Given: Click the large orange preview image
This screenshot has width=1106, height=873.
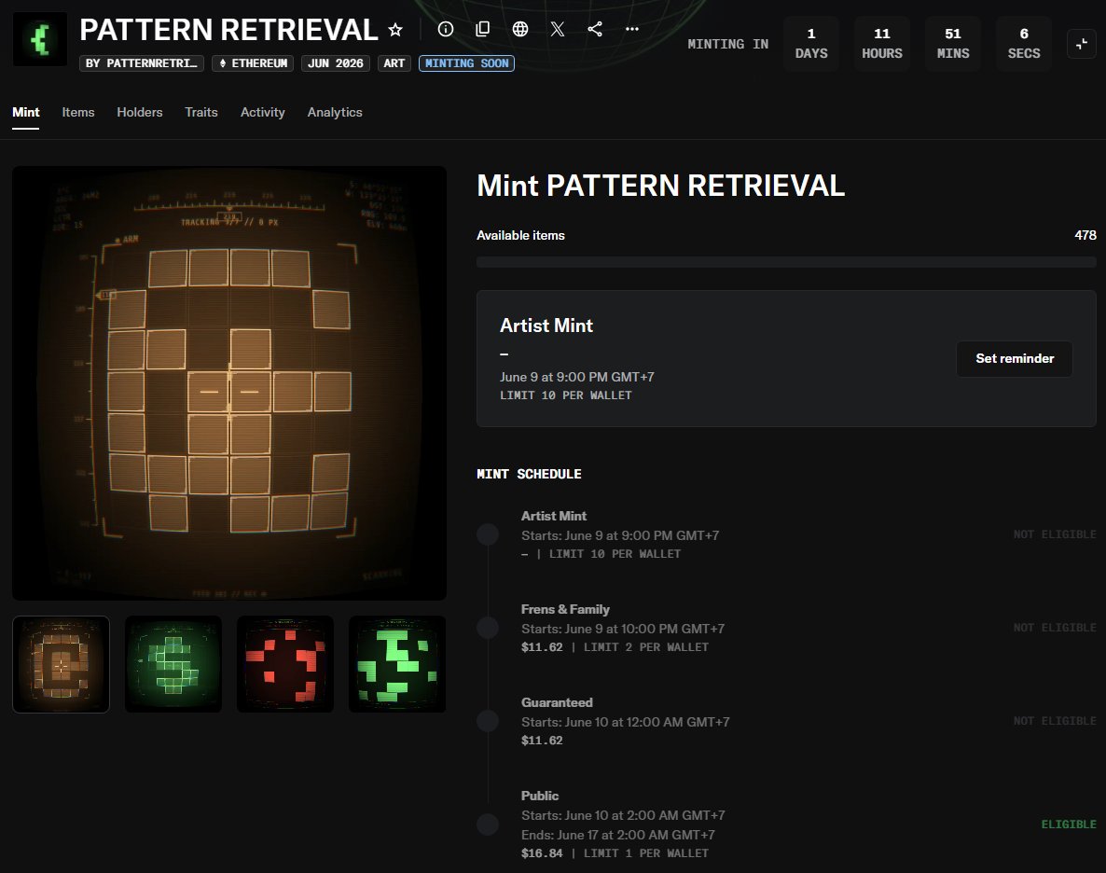Looking at the screenshot, I should click(x=229, y=383).
